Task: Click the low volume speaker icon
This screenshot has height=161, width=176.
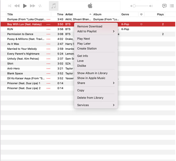Action: tap(131, 6)
